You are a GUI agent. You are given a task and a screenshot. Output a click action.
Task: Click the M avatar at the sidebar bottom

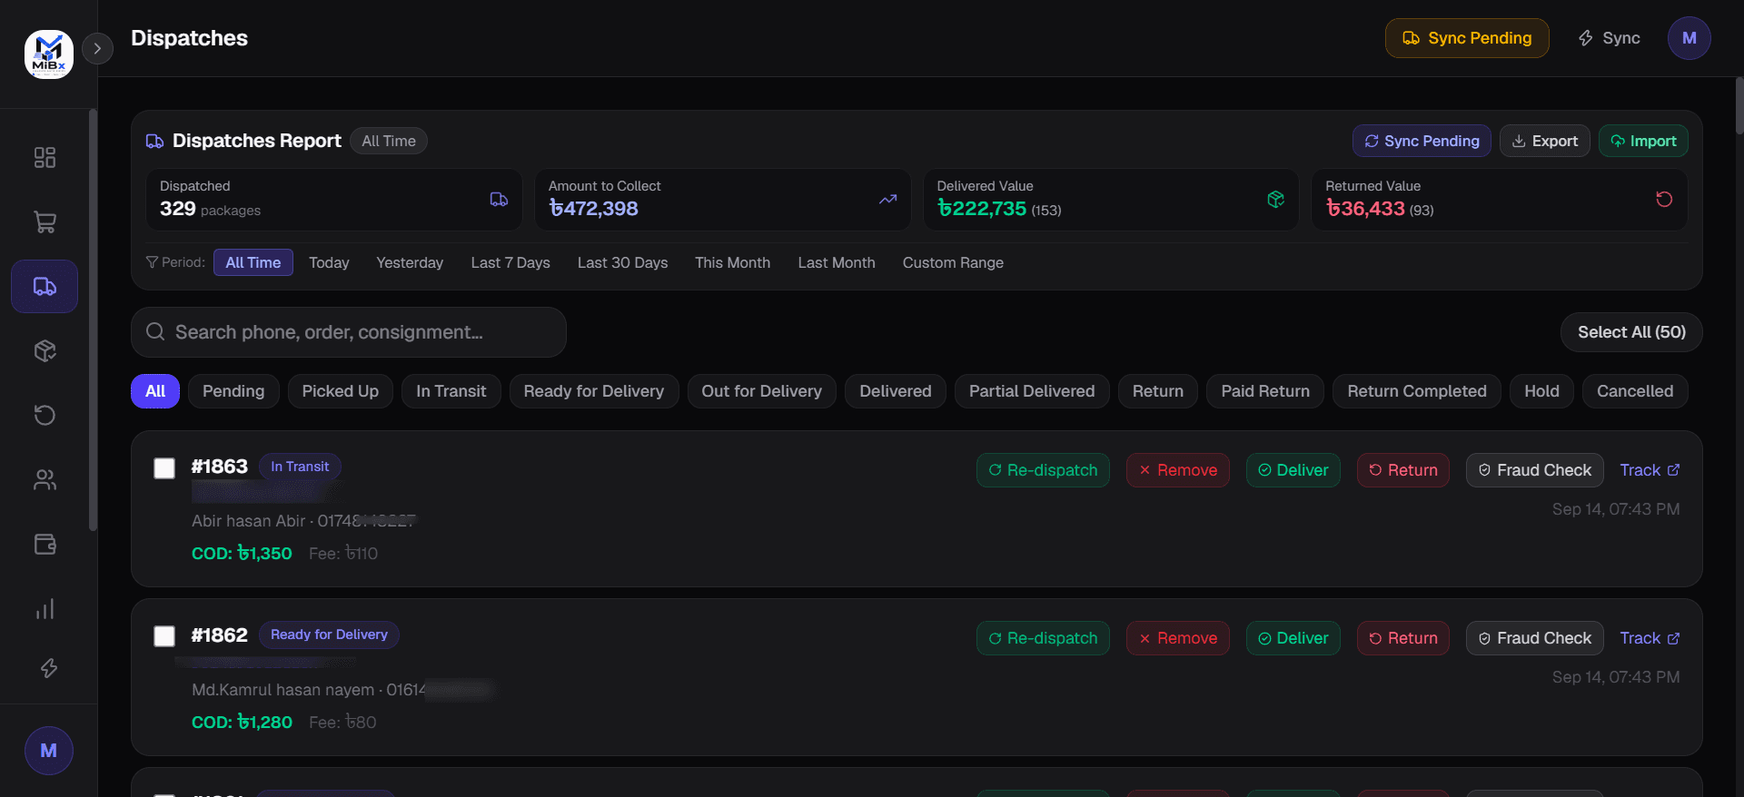tap(48, 751)
